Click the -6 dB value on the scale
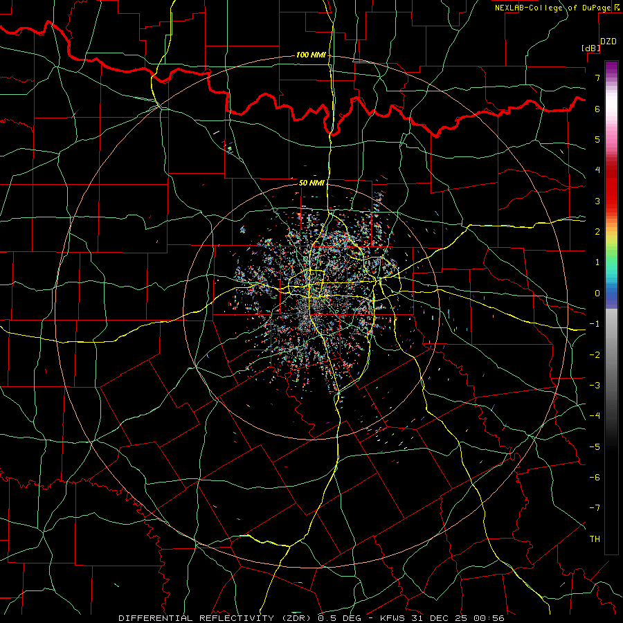The width and height of the screenshot is (623, 623). click(595, 478)
